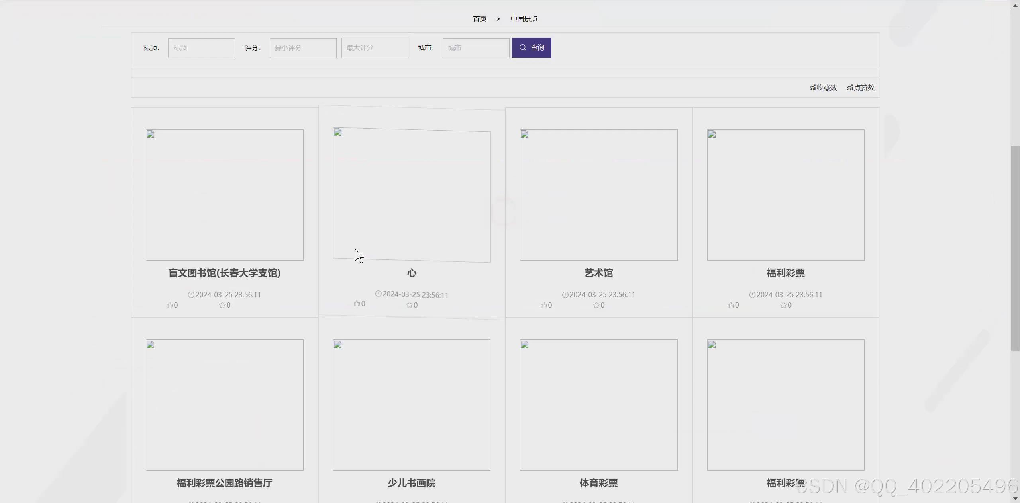
Task: Focus the 标题 input field
Action: pyautogui.click(x=202, y=48)
